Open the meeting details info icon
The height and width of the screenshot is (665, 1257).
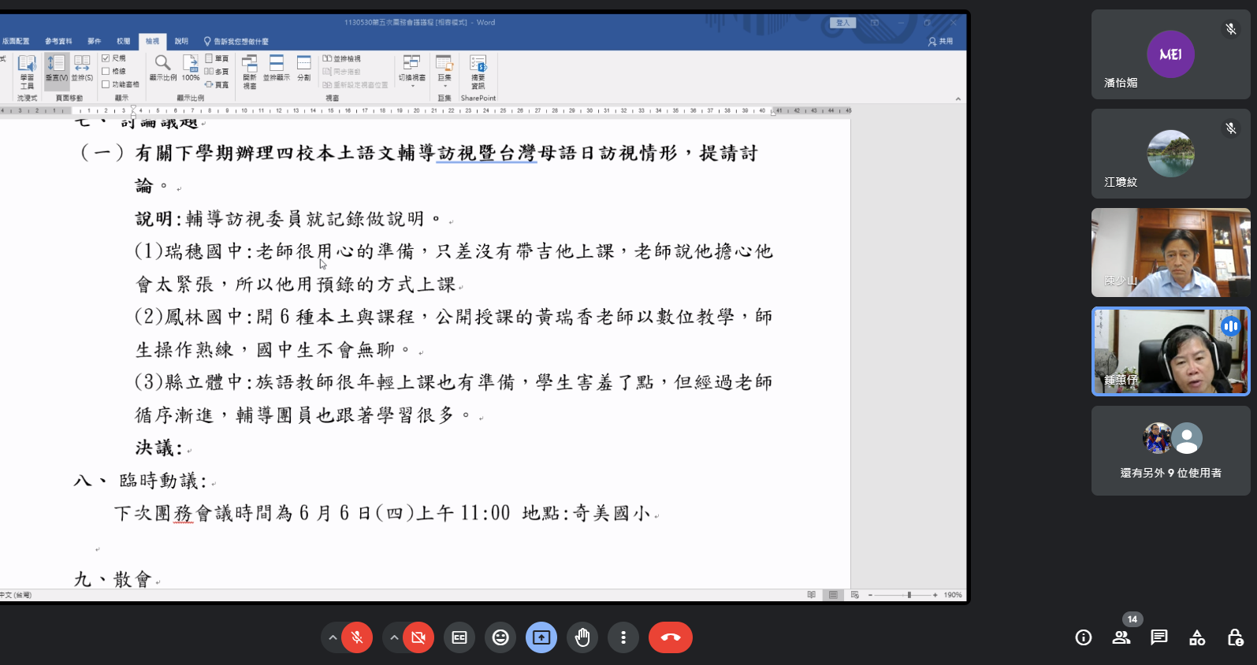(1084, 637)
